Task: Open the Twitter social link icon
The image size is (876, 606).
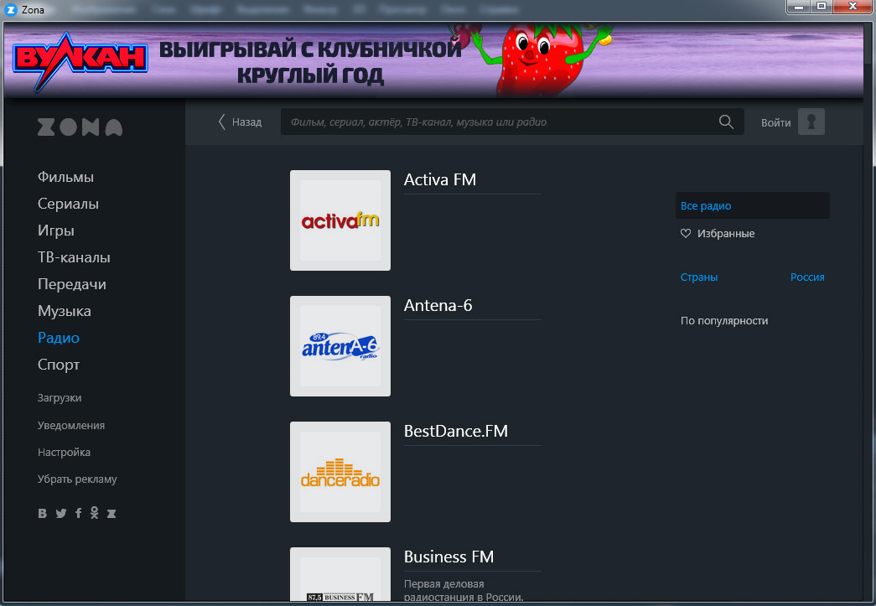Action: coord(61,513)
